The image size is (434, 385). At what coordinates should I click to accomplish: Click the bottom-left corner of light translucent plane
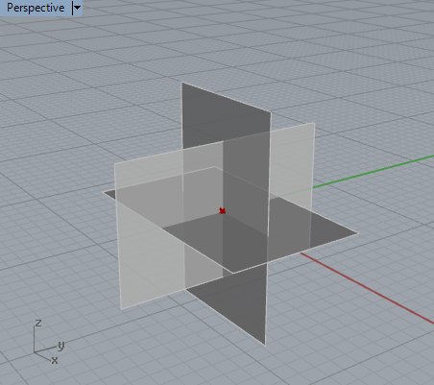pos(122,308)
